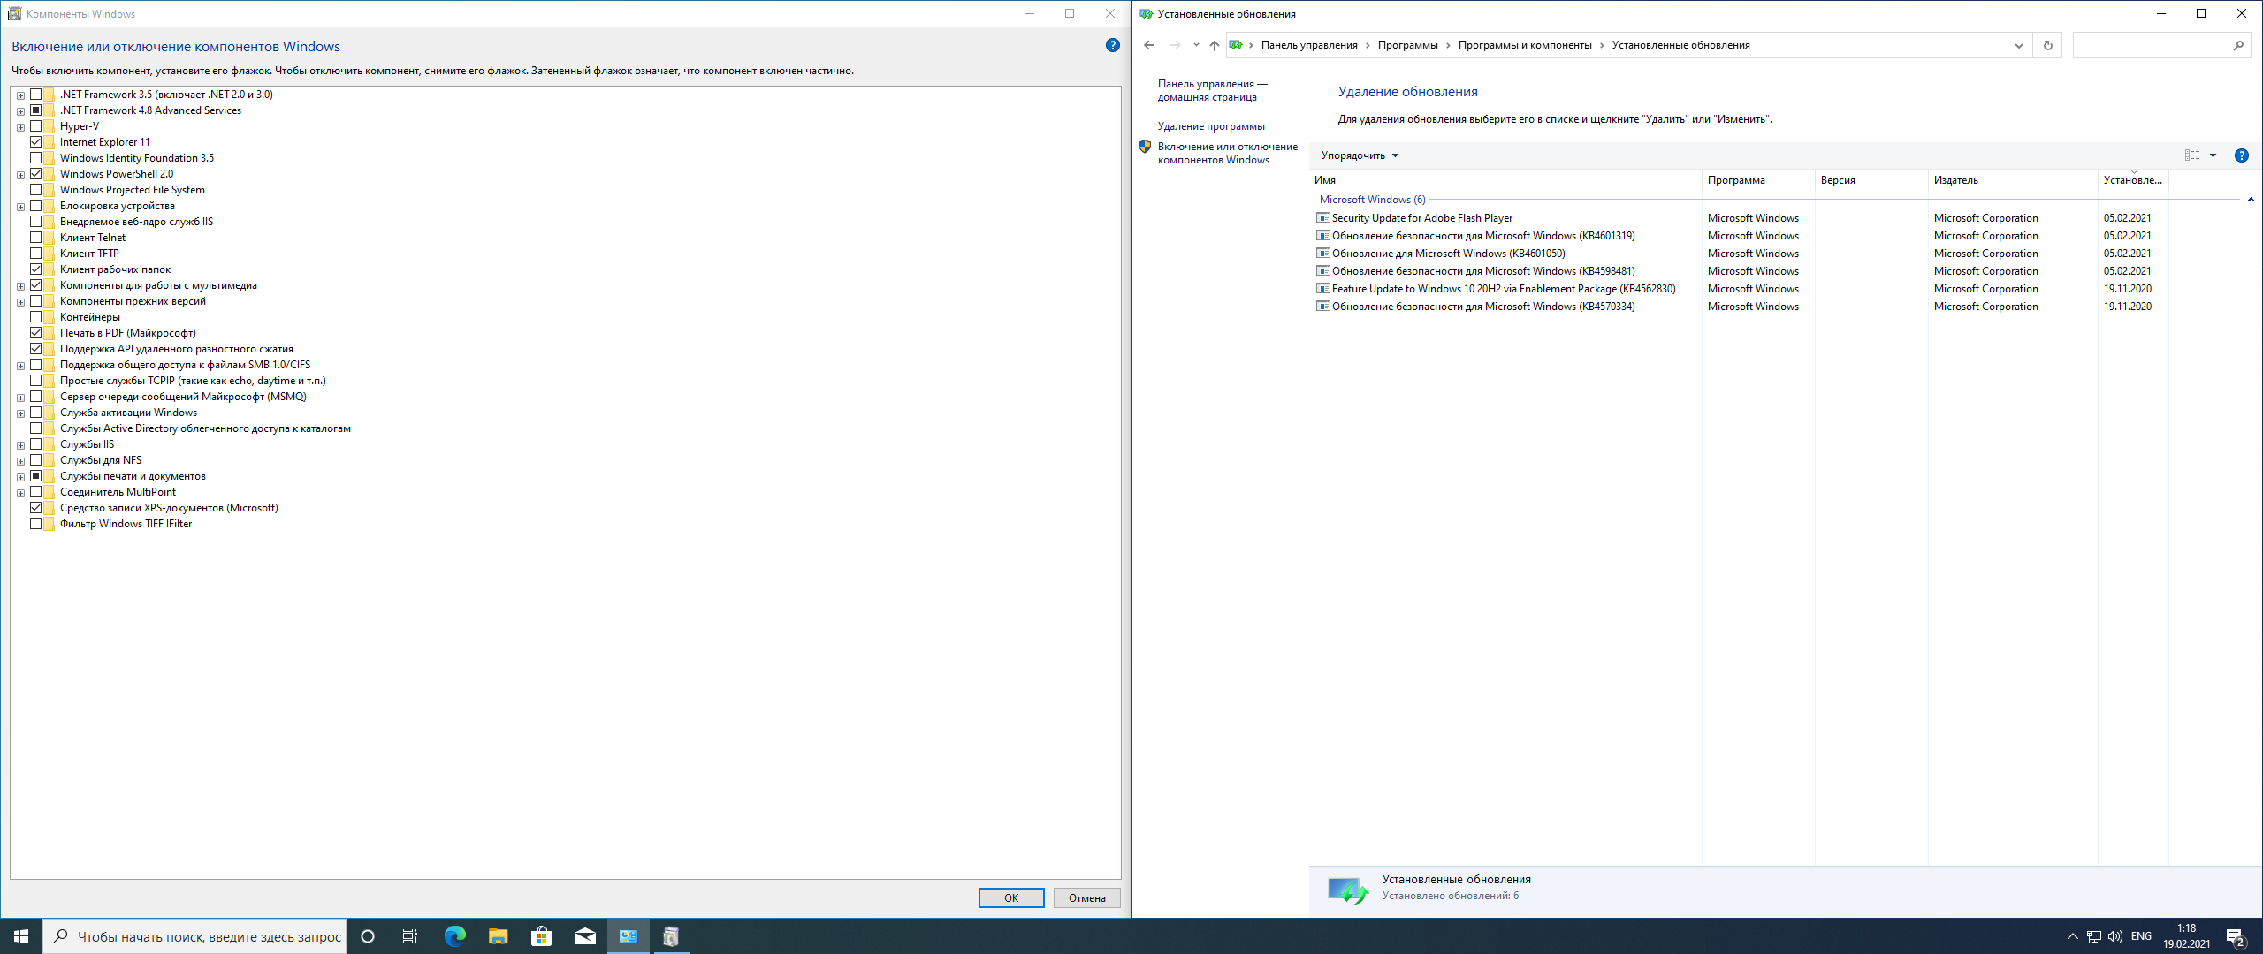The height and width of the screenshot is (954, 2263).
Task: Click the up-folder arrow in Installed Updates
Action: tap(1214, 45)
